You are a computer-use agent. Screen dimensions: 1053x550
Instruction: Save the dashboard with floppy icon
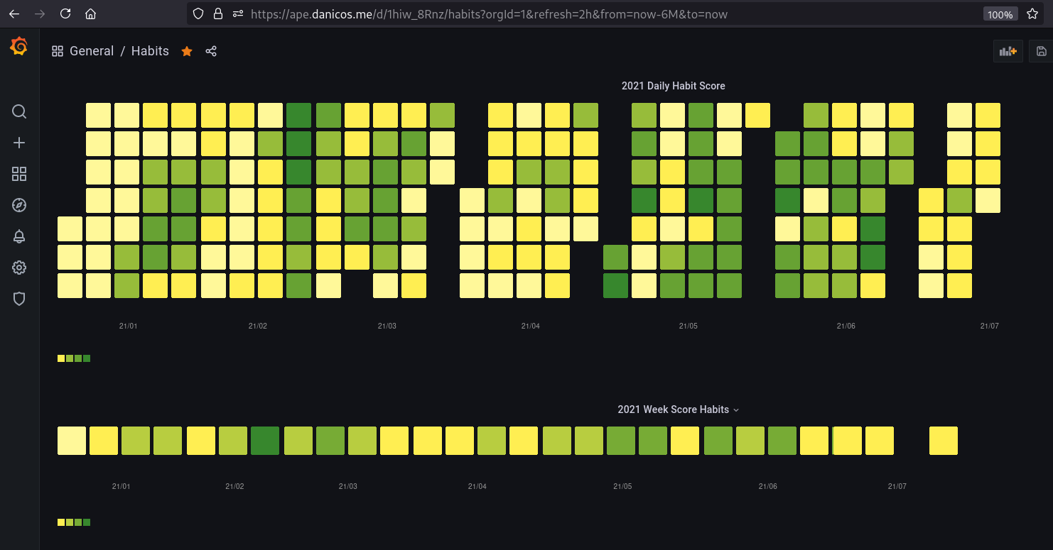point(1041,51)
